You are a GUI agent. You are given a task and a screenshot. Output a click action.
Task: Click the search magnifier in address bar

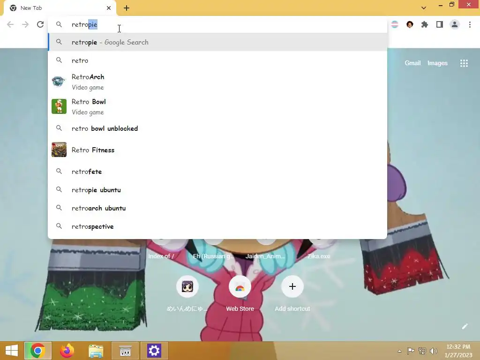click(x=59, y=24)
